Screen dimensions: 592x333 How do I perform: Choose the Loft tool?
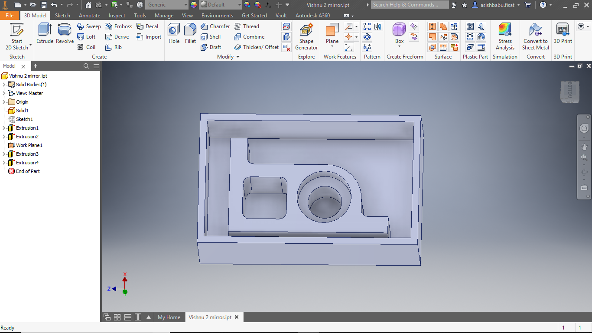point(86,37)
